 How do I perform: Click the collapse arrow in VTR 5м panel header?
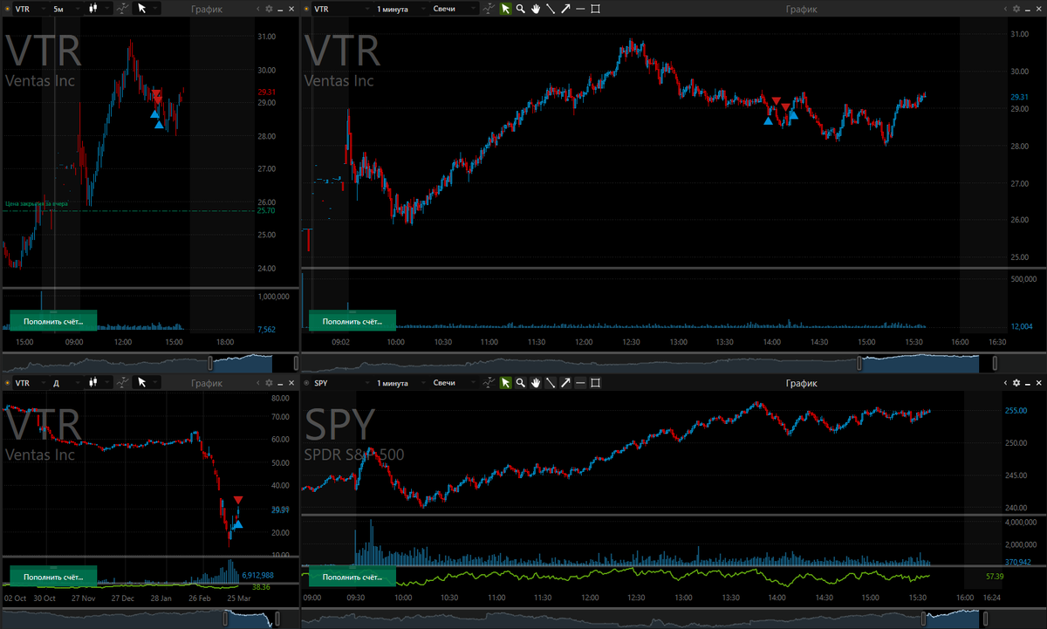pos(258,9)
